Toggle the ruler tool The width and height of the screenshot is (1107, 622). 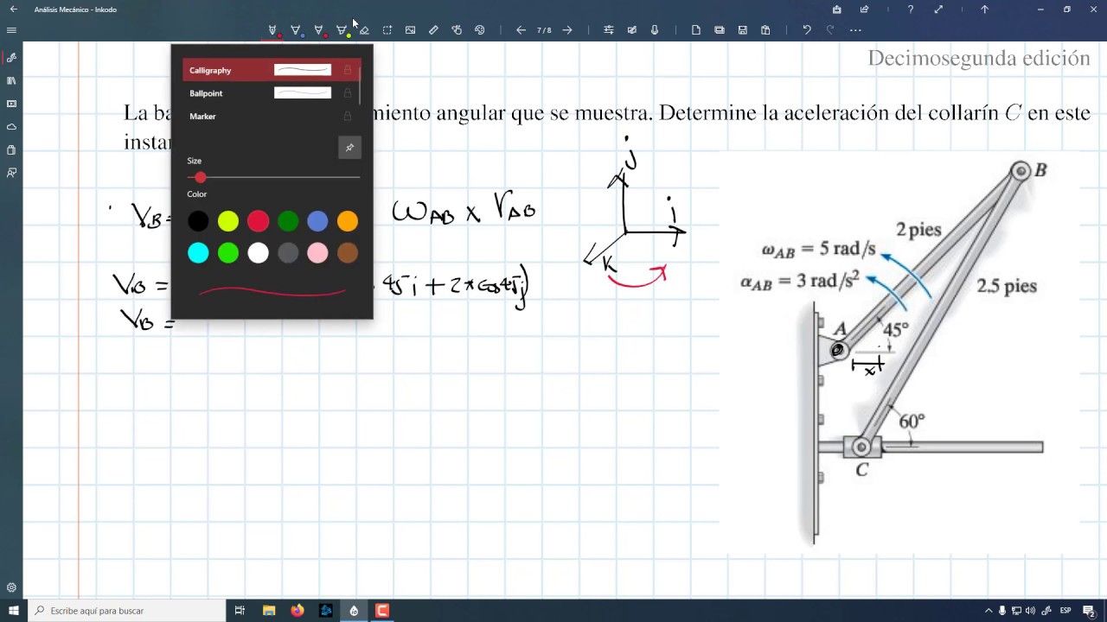[433, 30]
